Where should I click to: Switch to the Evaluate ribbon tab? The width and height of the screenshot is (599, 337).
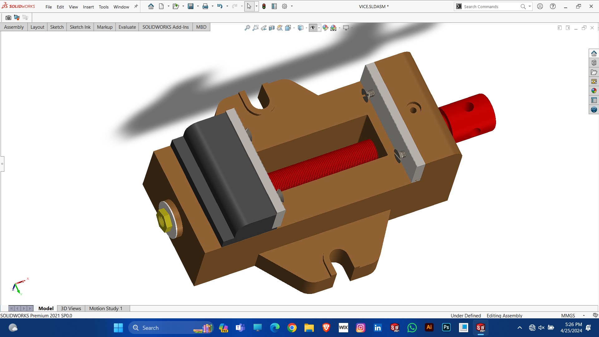tap(127, 27)
